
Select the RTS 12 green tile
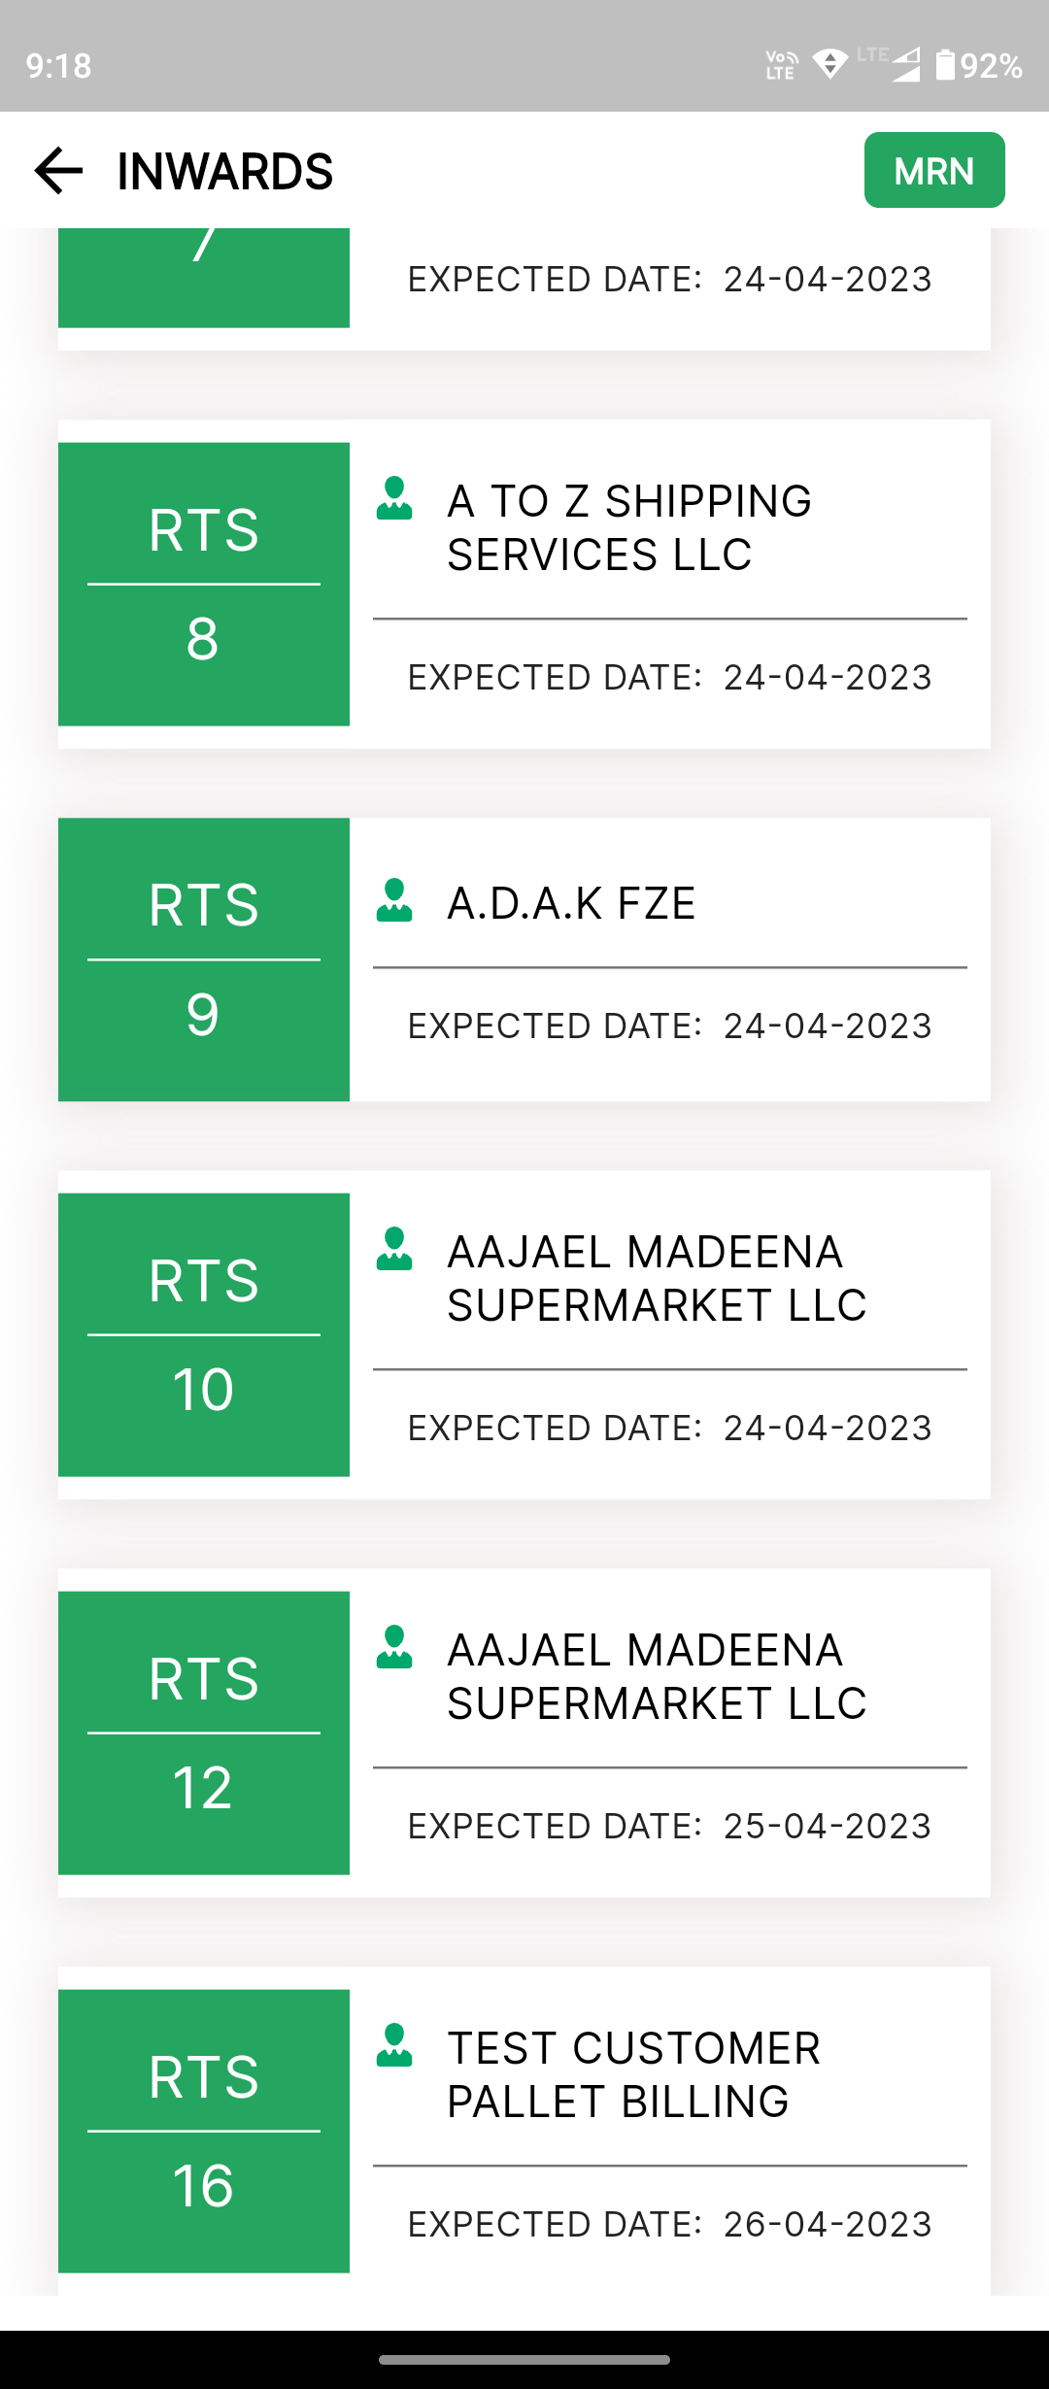204,1733
